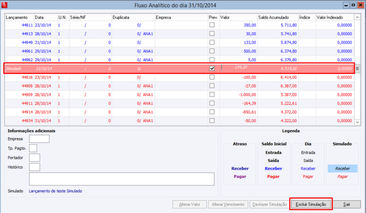Screen dimensions: 366x213
Task: Click the Saldo Acumulado column header
Action: [x=278, y=17]
